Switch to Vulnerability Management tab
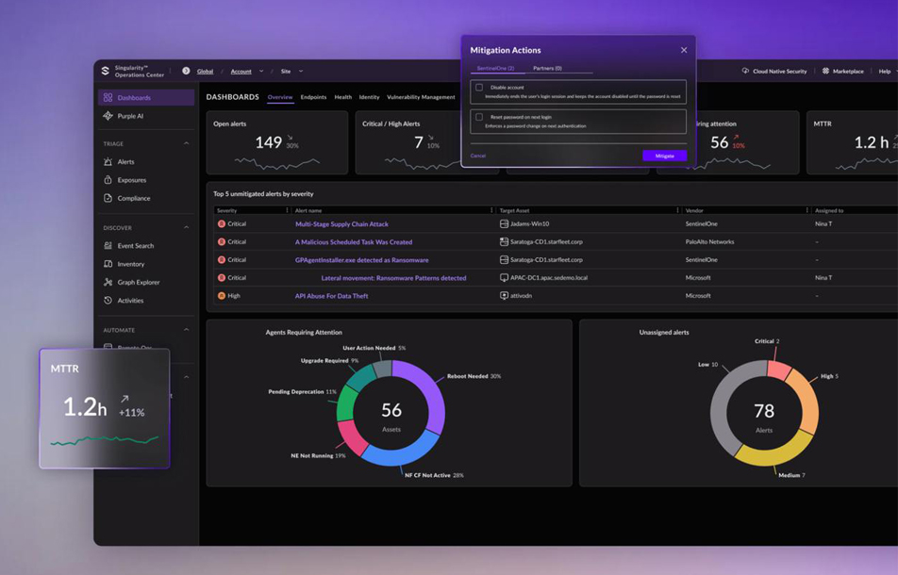The width and height of the screenshot is (898, 575). tap(421, 97)
